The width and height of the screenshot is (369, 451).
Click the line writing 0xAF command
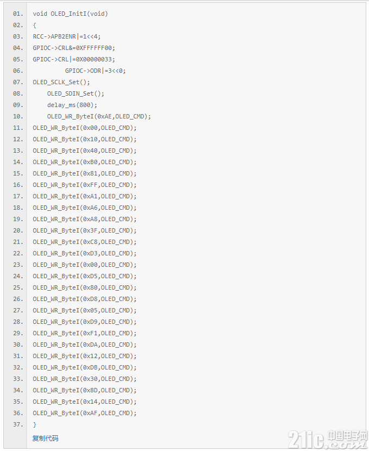[x=85, y=413]
